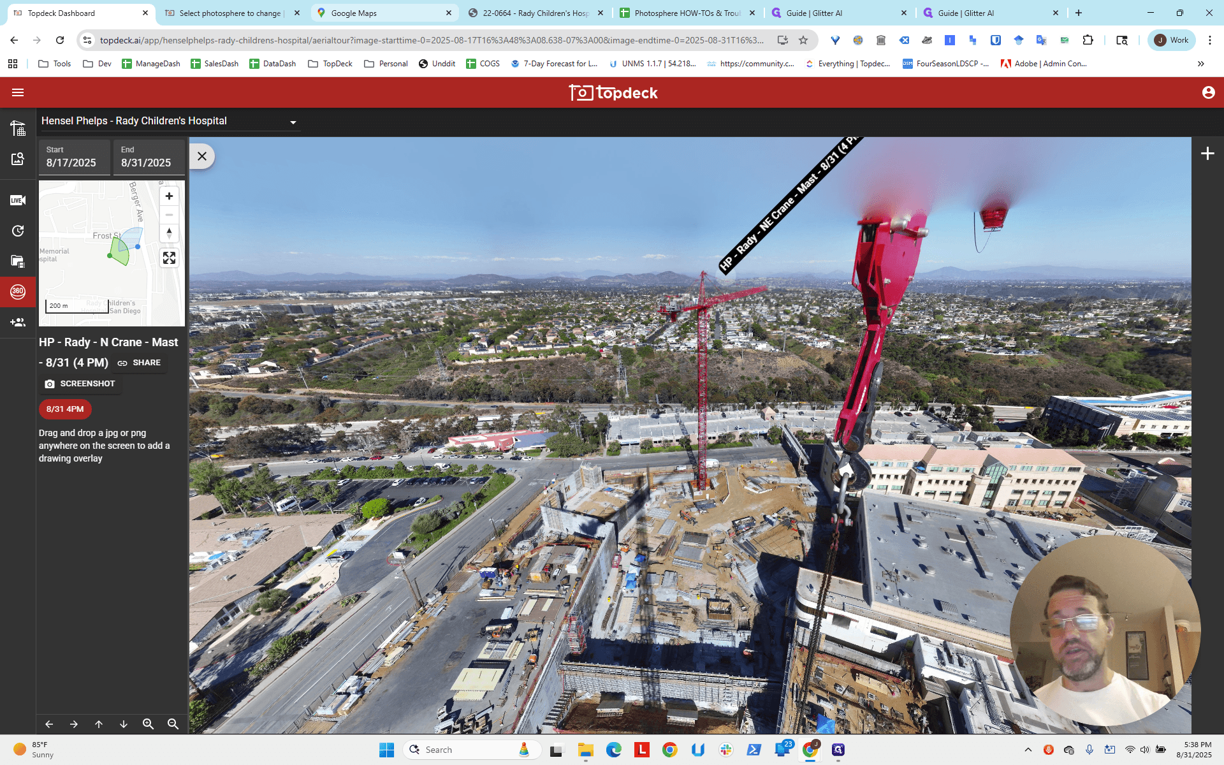
Task: Click the SCREENSHOT button
Action: click(x=80, y=384)
